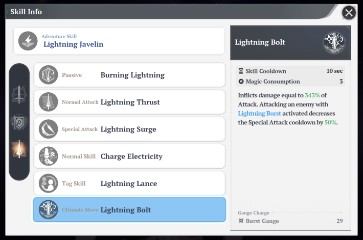Click the Lightning Javelin adventure skill icon

(x=28, y=41)
